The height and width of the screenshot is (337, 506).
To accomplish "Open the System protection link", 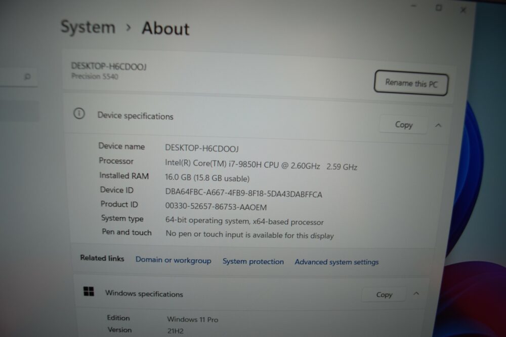I will pos(253,261).
